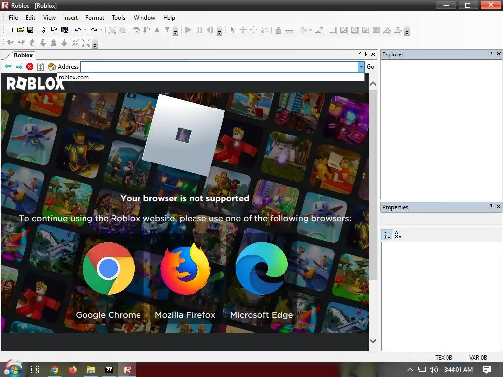
Task: Open the Undo history dropdown arrow
Action: point(85,30)
